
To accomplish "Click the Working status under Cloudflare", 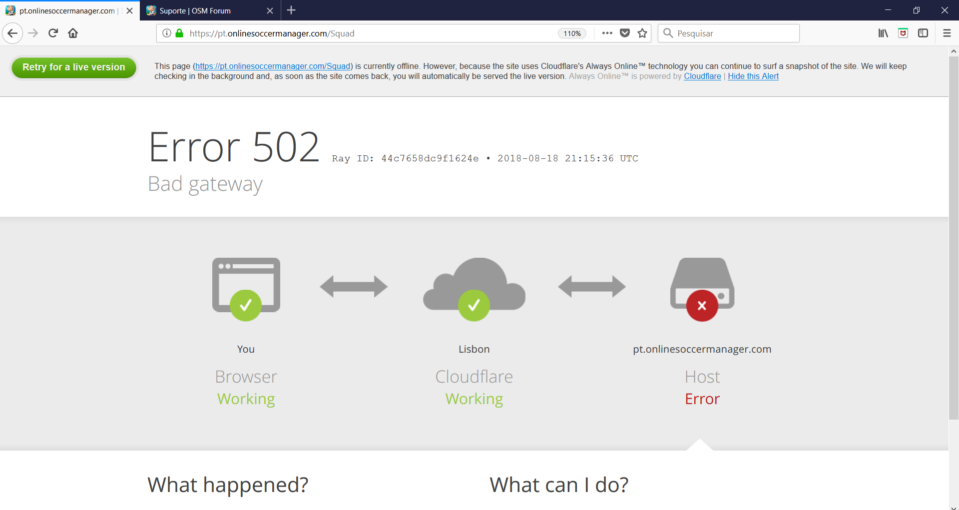I will [474, 399].
